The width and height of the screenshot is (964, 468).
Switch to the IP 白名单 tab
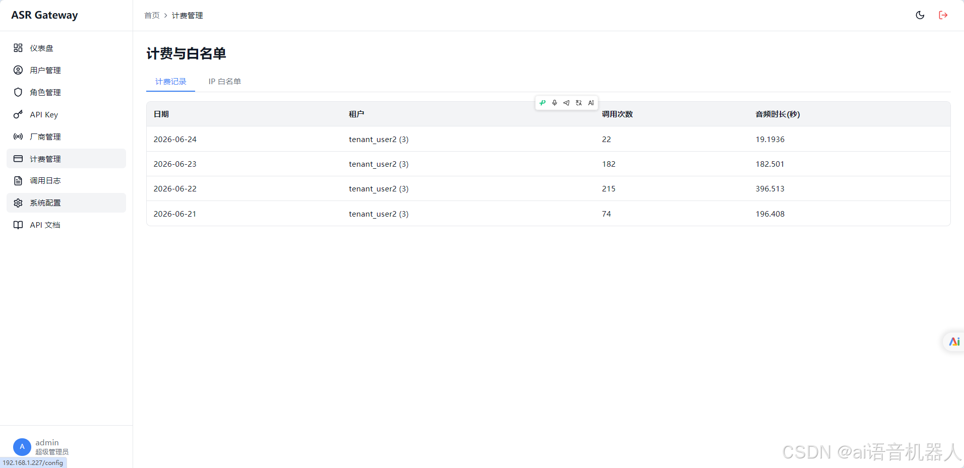[x=225, y=82]
